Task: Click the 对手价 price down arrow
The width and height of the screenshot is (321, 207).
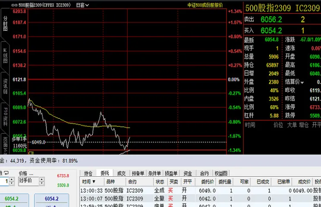Action: (x=41, y=183)
